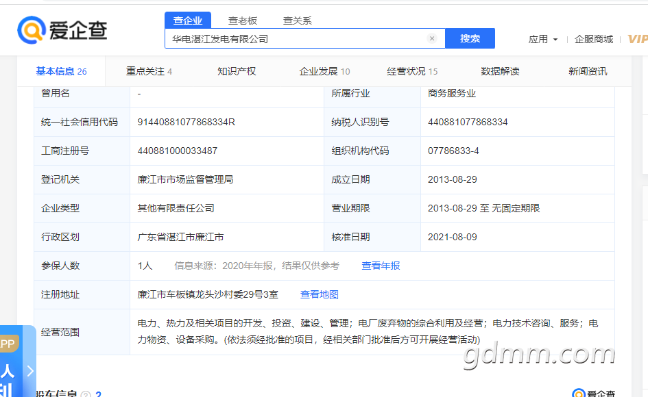
Task: Click the 企业类型 label
Action: (x=60, y=208)
